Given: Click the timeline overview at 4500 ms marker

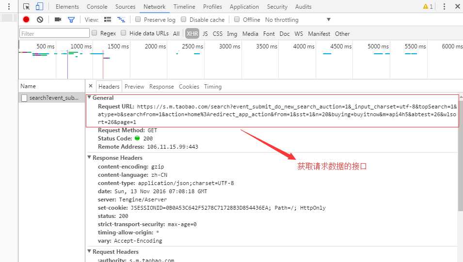Looking at the screenshot, I should (x=341, y=46).
